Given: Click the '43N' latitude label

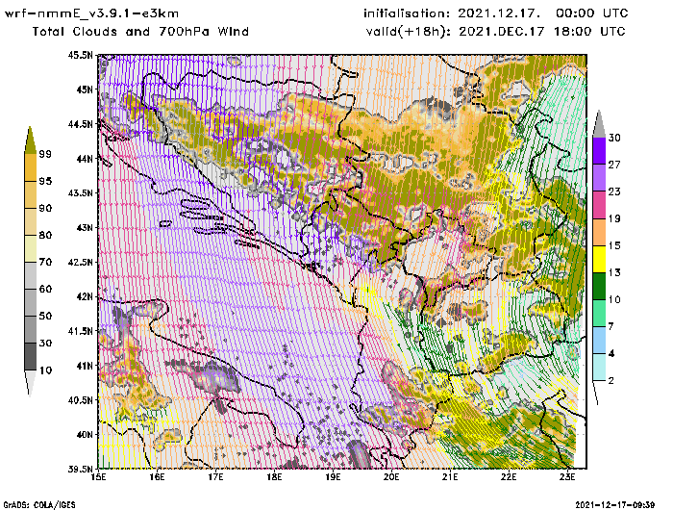Looking at the screenshot, I should (85, 227).
